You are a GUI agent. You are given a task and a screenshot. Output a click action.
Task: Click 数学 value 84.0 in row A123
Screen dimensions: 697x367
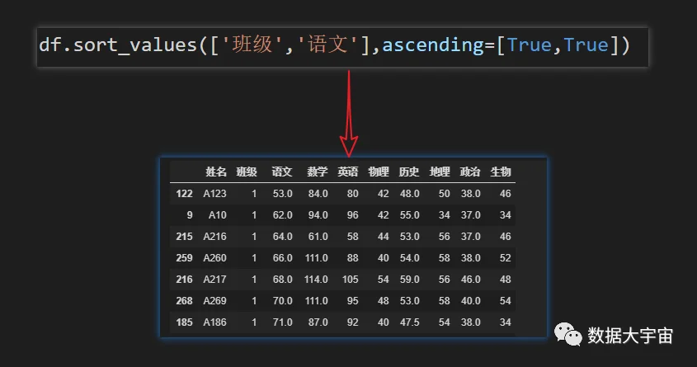tap(318, 194)
